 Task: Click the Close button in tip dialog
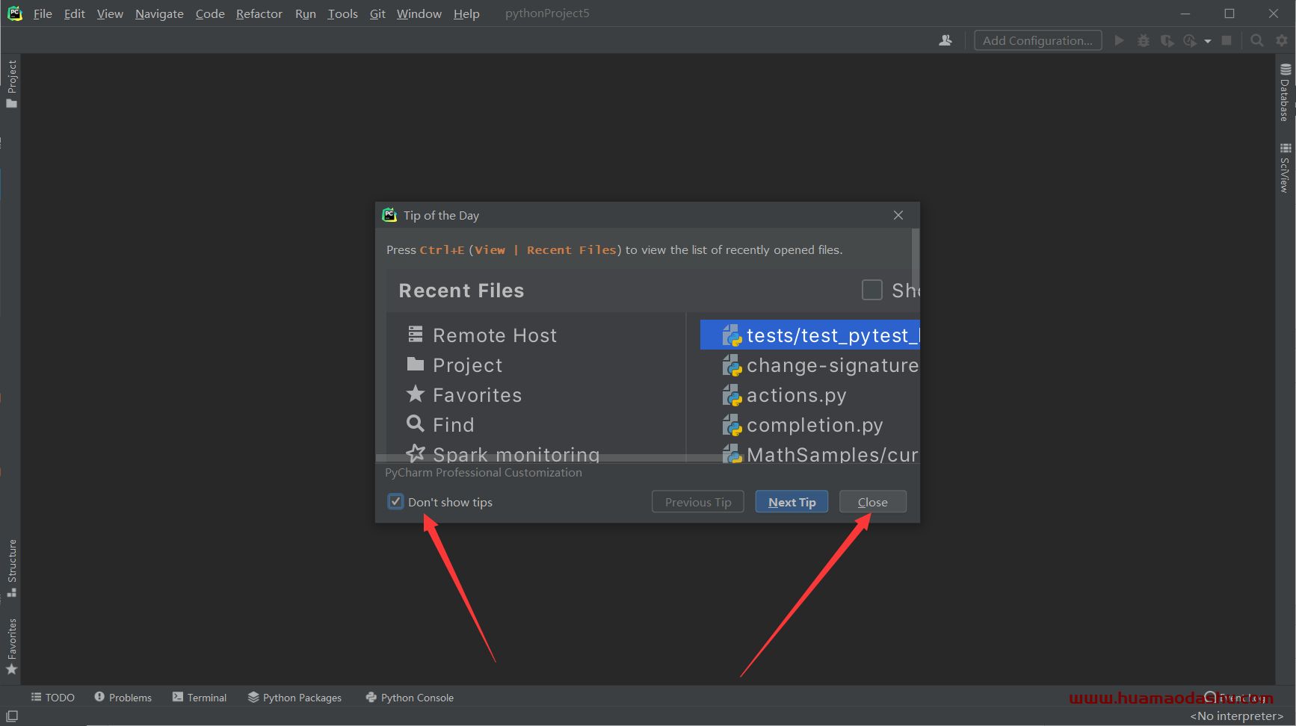coord(872,502)
